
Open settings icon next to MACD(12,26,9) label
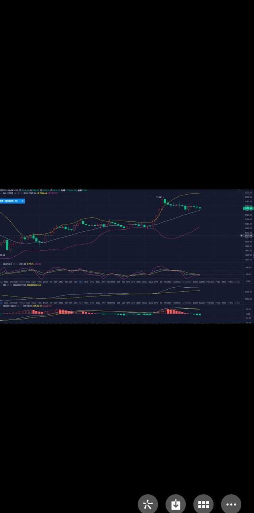18,306
